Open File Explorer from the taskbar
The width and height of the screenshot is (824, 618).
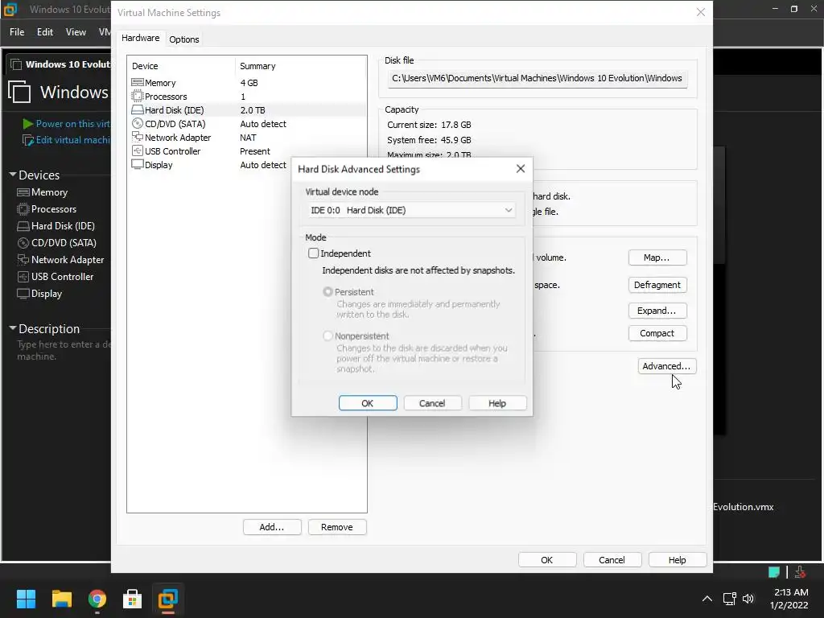(x=61, y=599)
